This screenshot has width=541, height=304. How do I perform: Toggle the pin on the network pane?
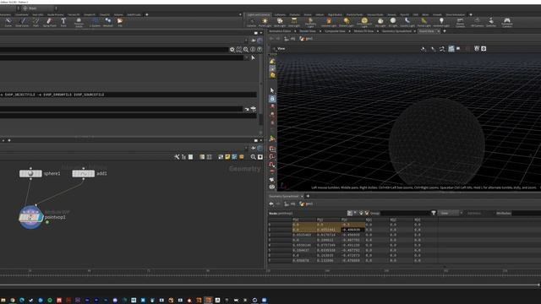pyautogui.click(x=254, y=149)
